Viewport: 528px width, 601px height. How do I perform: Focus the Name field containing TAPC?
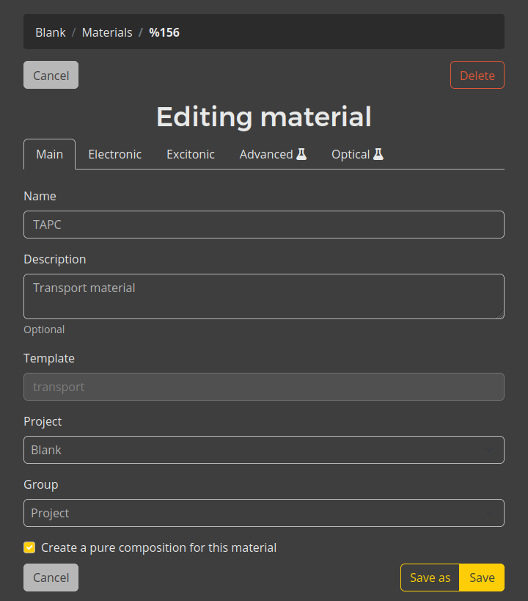tap(264, 225)
